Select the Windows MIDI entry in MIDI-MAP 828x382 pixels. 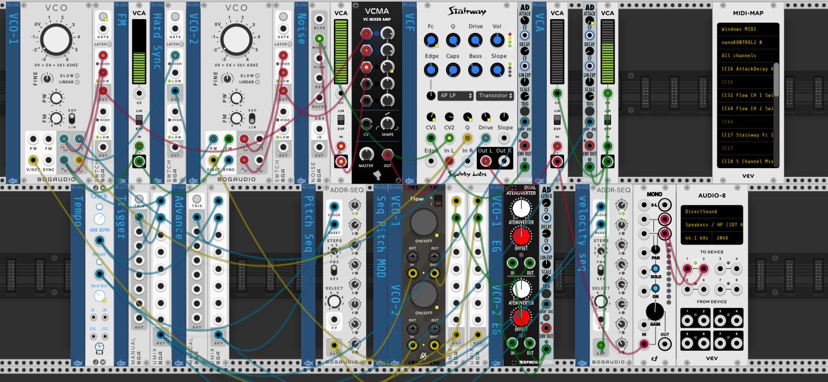tap(748, 28)
